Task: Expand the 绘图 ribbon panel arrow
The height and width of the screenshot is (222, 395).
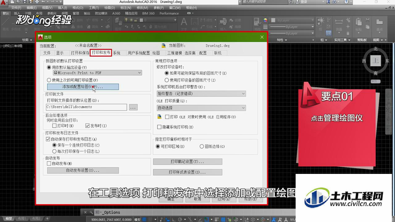Action: coord(31,40)
